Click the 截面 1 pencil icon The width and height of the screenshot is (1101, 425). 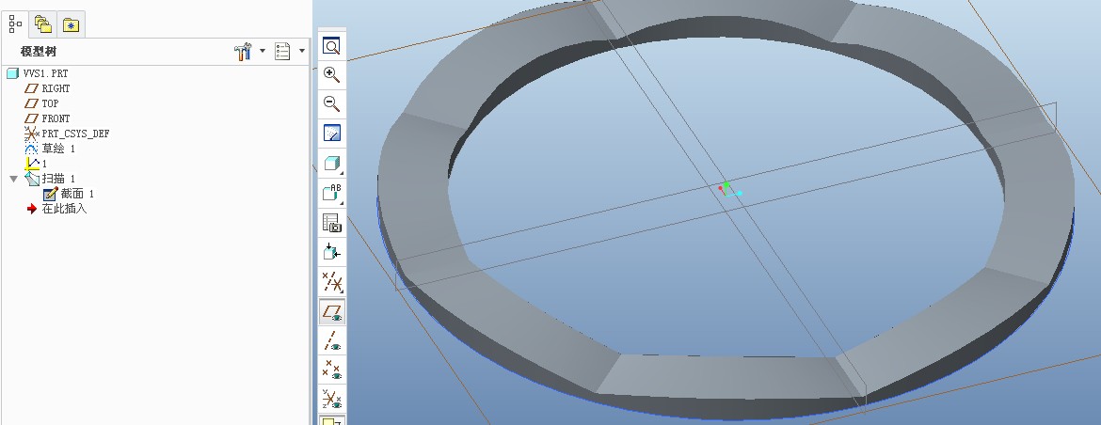click(x=50, y=194)
